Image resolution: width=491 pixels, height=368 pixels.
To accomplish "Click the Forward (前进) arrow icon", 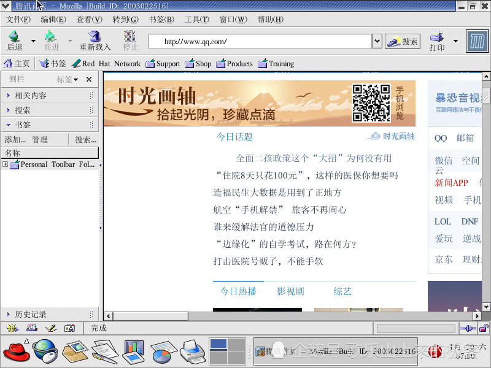I will tap(51, 36).
